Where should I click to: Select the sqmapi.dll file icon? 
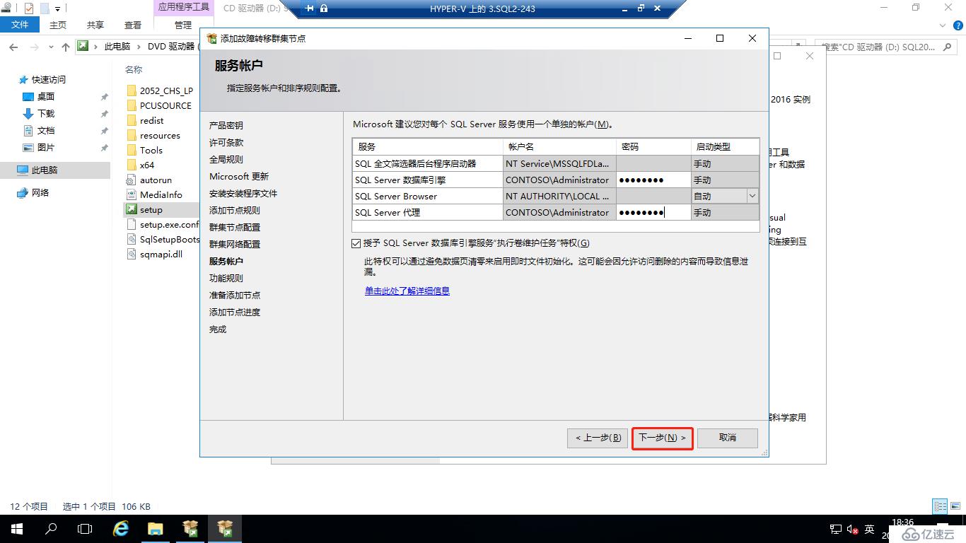(131, 254)
